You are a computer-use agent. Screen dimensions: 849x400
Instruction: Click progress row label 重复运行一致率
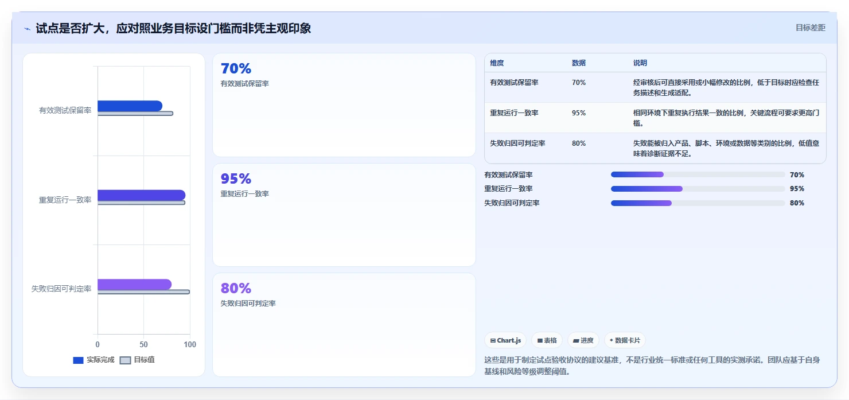click(509, 189)
